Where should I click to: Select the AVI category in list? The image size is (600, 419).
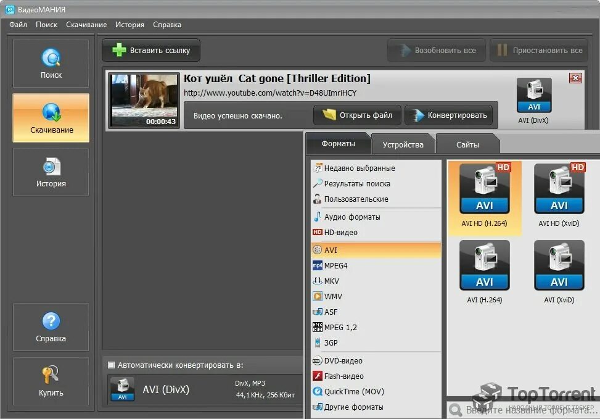tap(376, 250)
